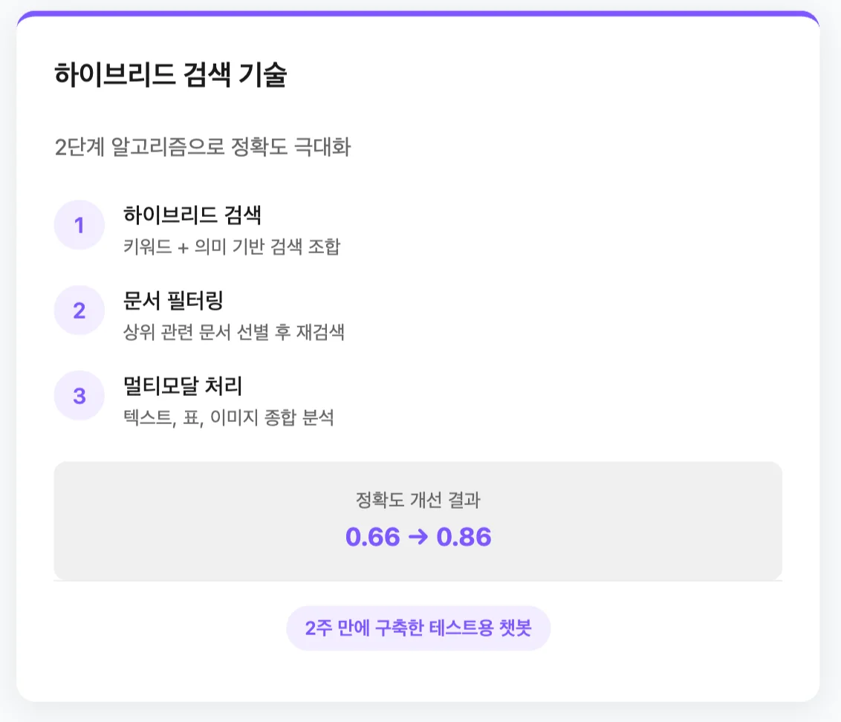Viewport: 841px width, 722px height.
Task: Open the '문서 필터링' step heading
Action: click(x=173, y=300)
